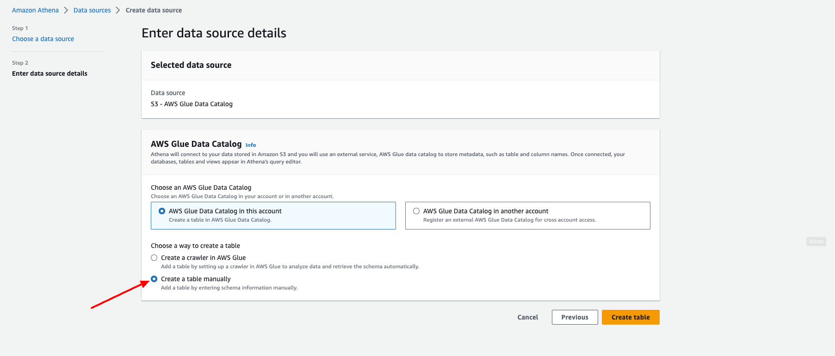Image resolution: width=835 pixels, height=356 pixels.
Task: Click the Previous button
Action: [x=575, y=317]
